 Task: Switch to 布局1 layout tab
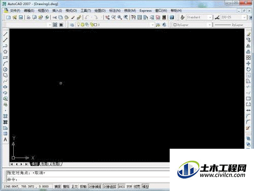point(45,164)
